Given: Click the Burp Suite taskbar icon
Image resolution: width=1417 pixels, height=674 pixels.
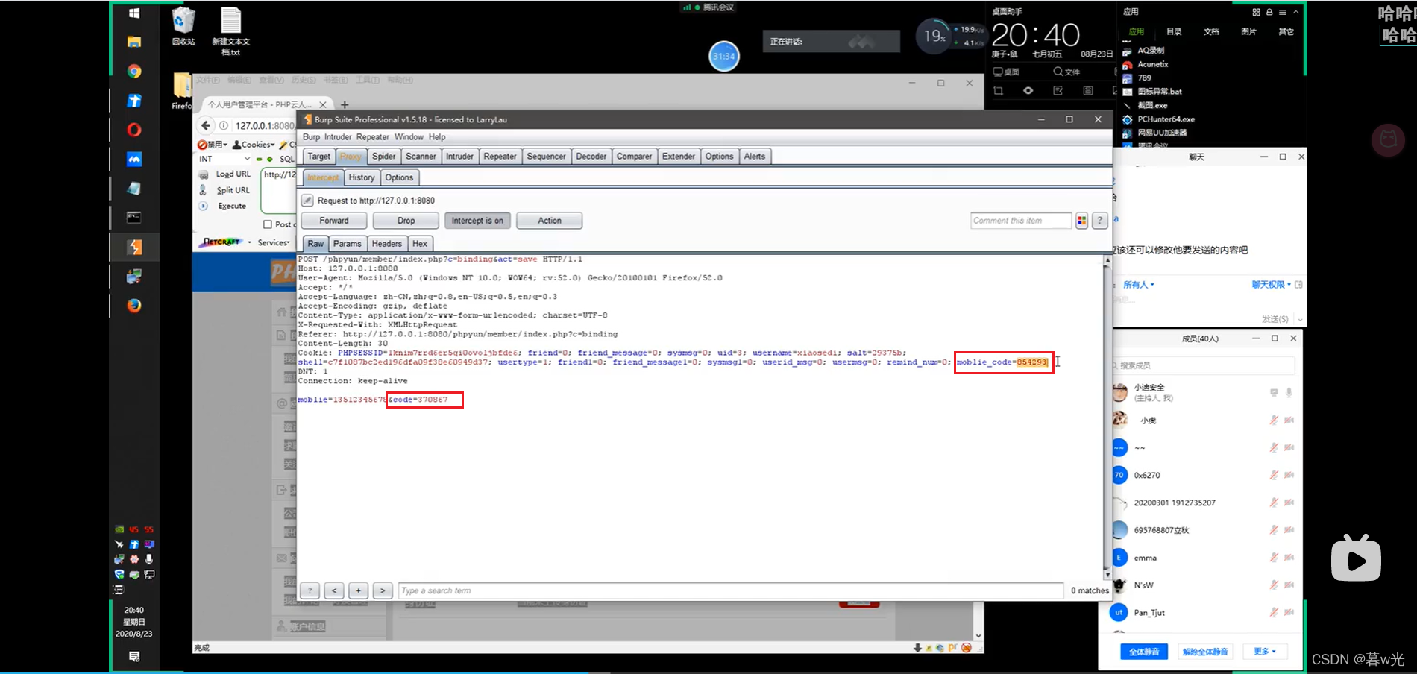Looking at the screenshot, I should (134, 247).
